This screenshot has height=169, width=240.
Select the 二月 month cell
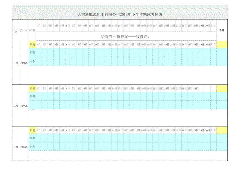pos(16,106)
